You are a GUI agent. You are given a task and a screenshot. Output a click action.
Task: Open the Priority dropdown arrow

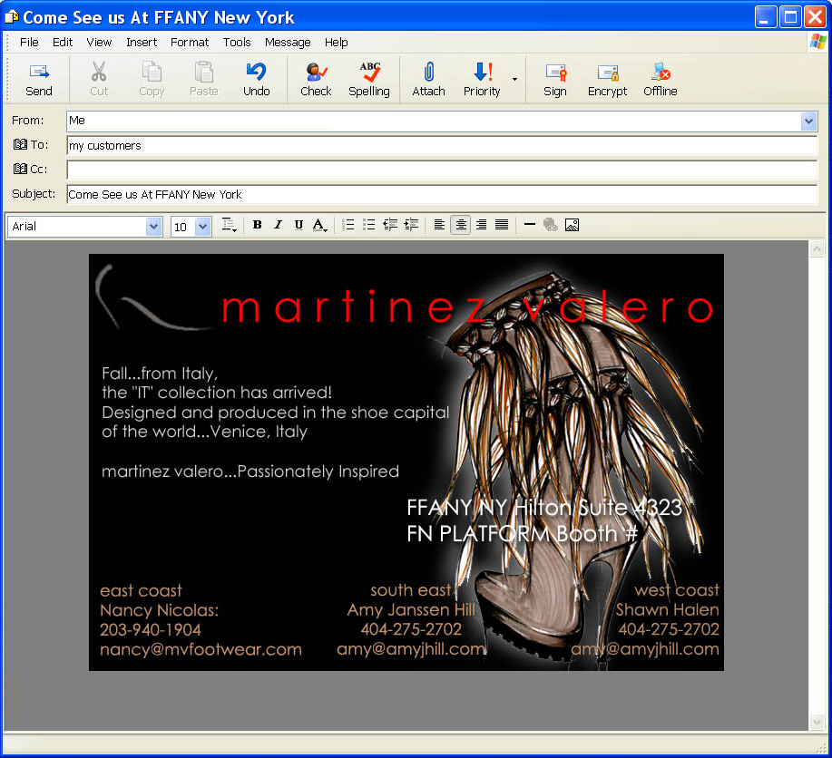pos(514,80)
